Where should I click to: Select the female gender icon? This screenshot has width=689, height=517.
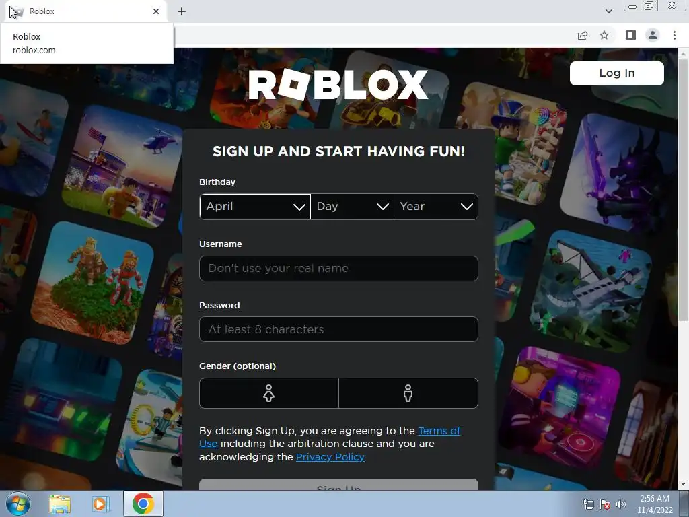click(268, 393)
